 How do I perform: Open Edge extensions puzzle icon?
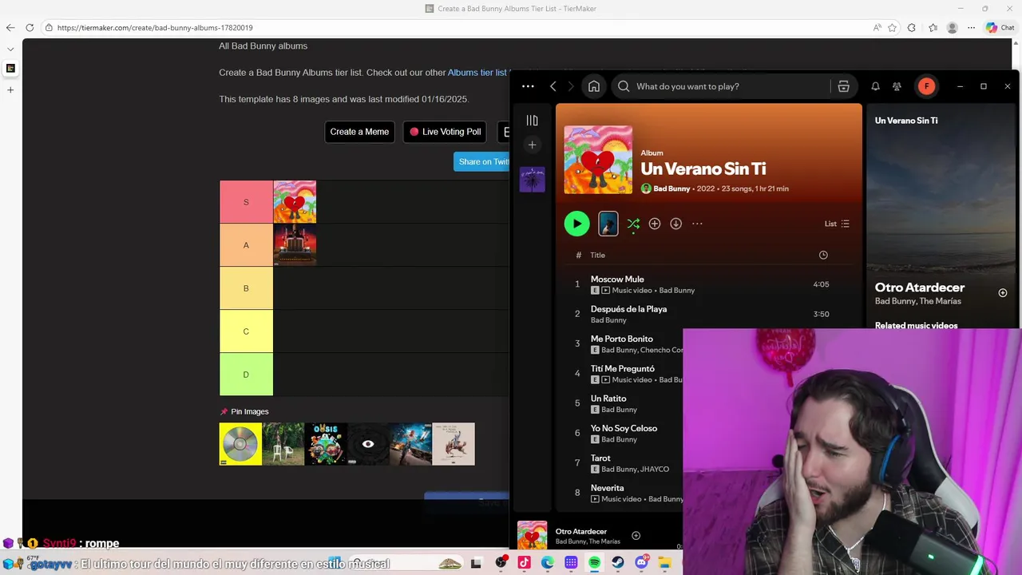[913, 27]
